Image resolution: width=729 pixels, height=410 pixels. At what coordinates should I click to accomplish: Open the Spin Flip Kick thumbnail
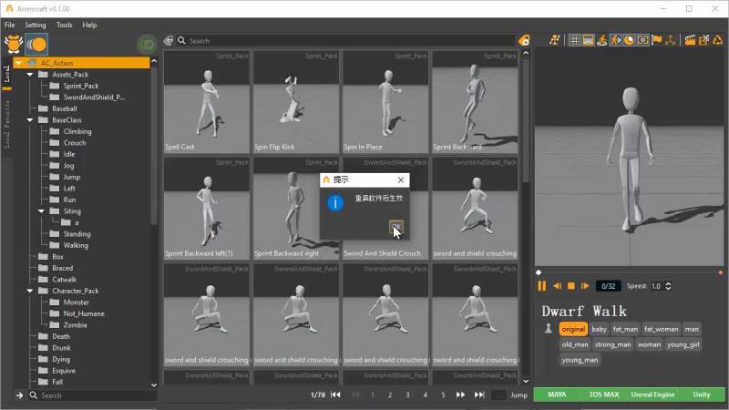pos(296,102)
